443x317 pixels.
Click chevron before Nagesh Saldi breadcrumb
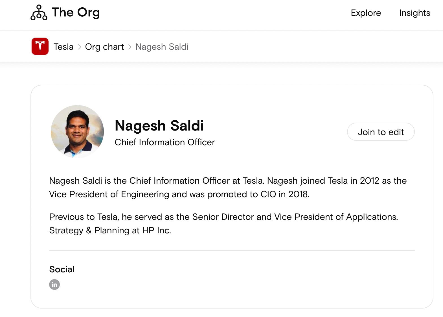point(130,47)
